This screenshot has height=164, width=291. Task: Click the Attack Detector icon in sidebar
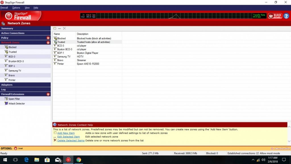[x=6, y=103]
